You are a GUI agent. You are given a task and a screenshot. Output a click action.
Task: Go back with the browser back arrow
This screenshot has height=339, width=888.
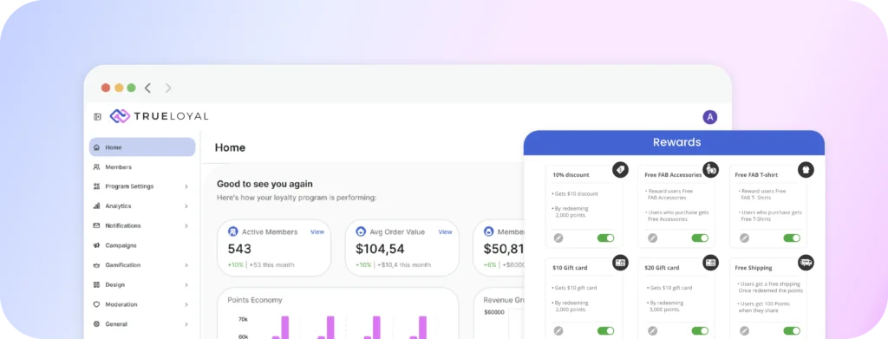[147, 88]
